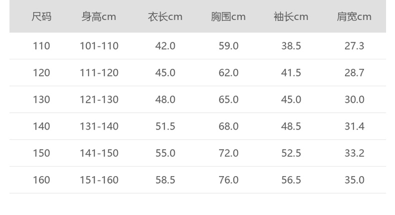
Task: Click chest value 65.0
Action: point(228,100)
